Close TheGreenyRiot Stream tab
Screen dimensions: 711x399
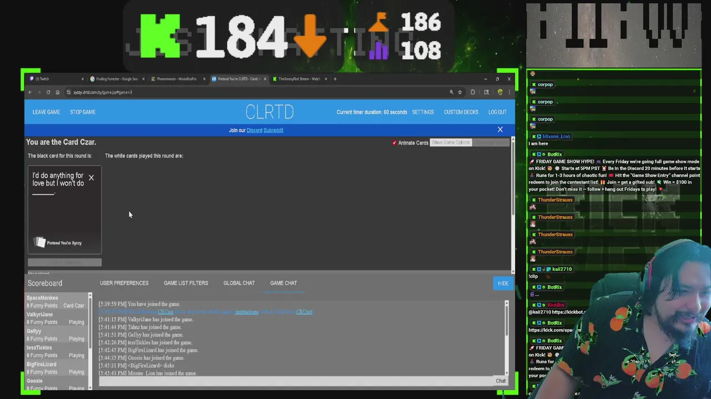[326, 79]
